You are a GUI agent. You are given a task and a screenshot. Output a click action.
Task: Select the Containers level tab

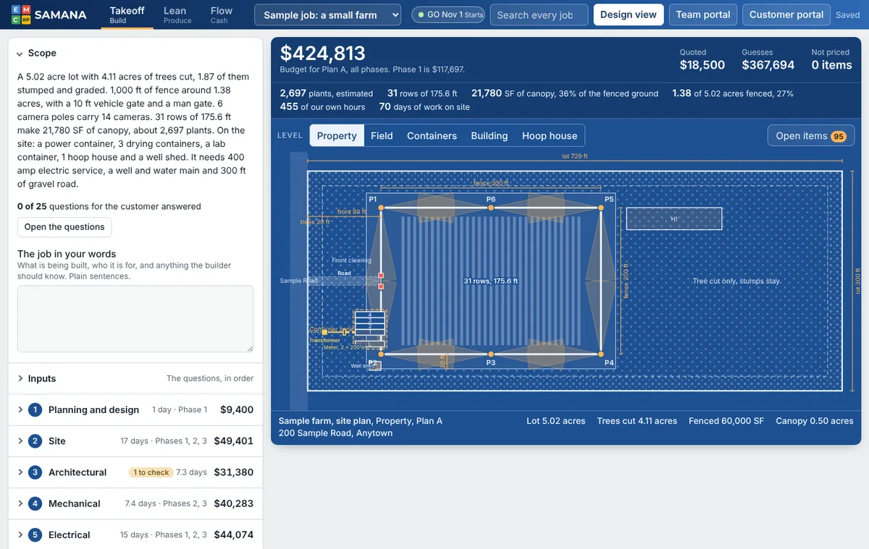point(432,135)
